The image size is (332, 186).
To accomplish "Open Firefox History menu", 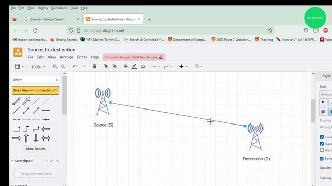I will pos(43,8).
